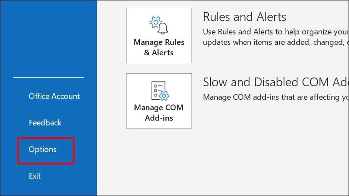The width and height of the screenshot is (349, 196).
Task: Choose Exit to close Outlook
Action: 35,176
